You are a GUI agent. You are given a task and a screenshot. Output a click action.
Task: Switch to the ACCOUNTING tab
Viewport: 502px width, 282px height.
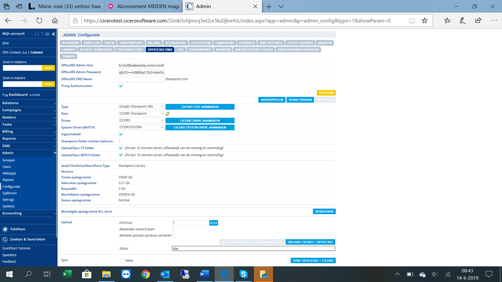pos(176,43)
